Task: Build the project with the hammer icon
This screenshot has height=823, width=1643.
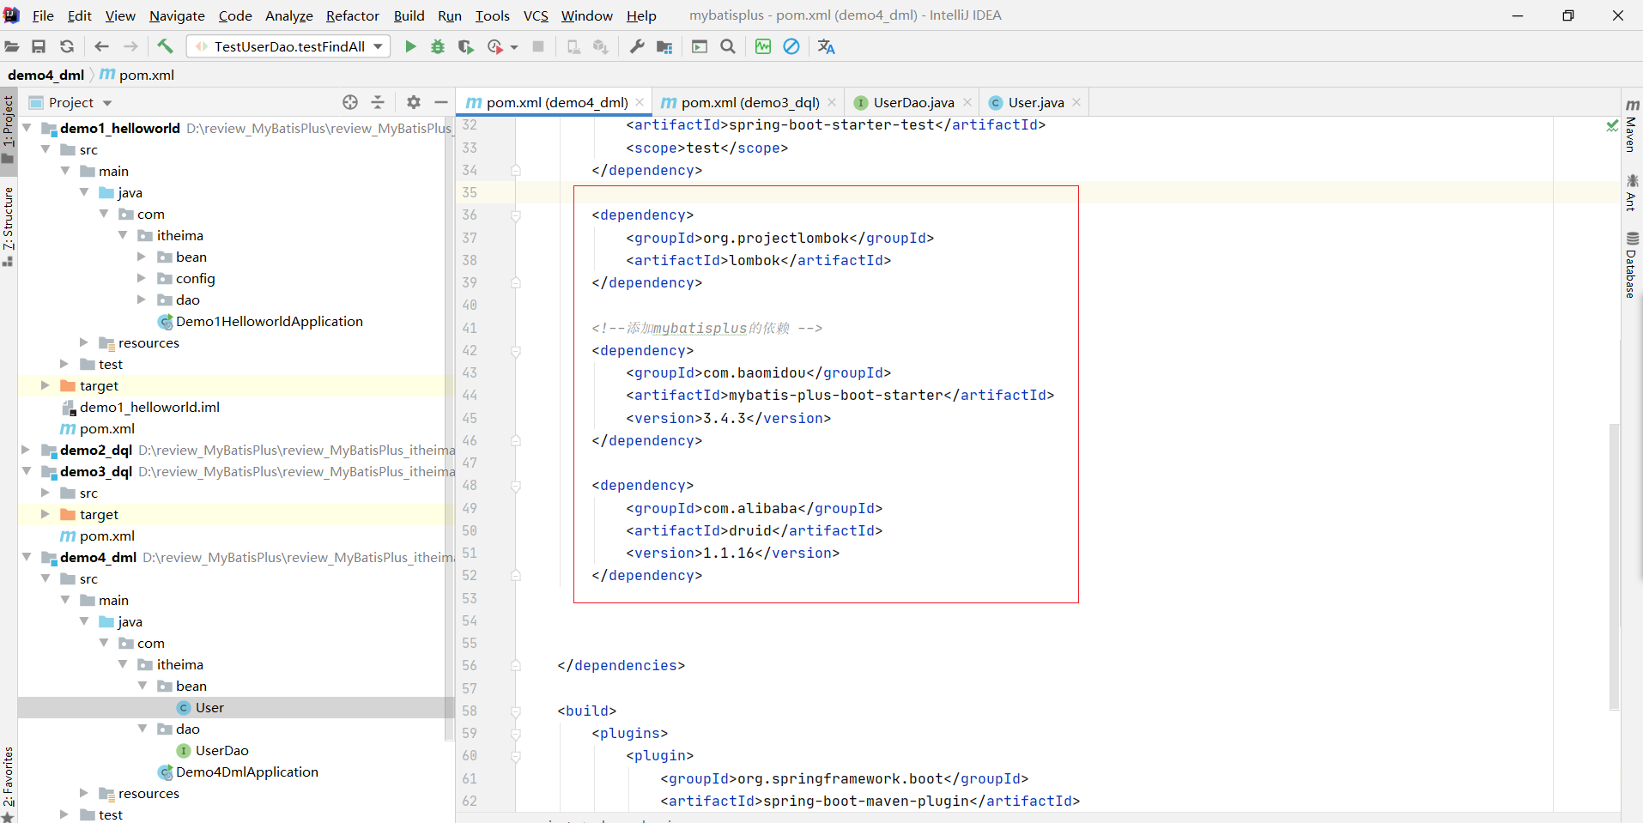Action: (165, 46)
